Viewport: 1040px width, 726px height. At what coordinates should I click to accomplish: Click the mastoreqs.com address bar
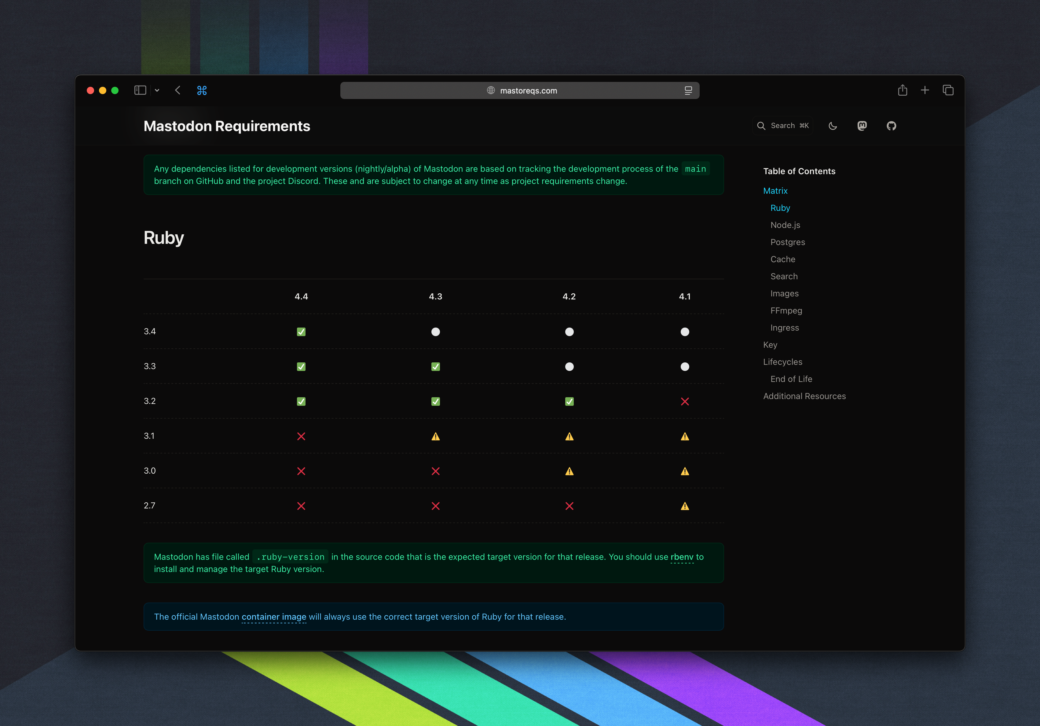tap(520, 90)
